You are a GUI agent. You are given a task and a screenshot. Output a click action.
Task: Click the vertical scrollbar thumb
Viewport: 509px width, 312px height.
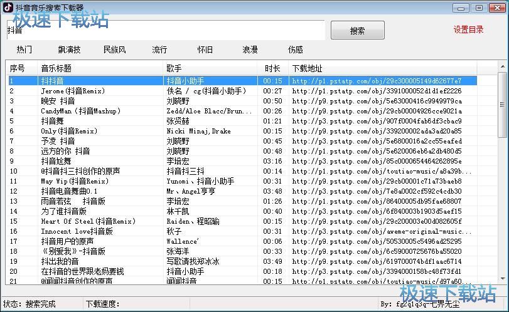click(503, 105)
